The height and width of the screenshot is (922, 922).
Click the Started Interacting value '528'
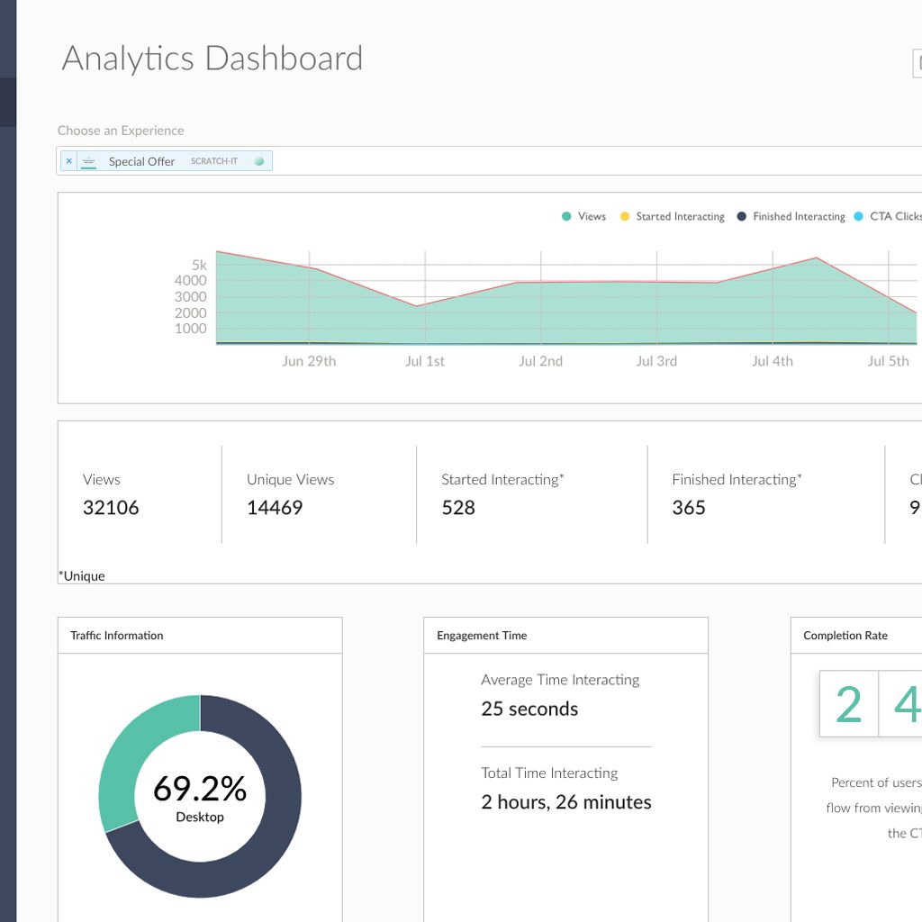pos(458,508)
